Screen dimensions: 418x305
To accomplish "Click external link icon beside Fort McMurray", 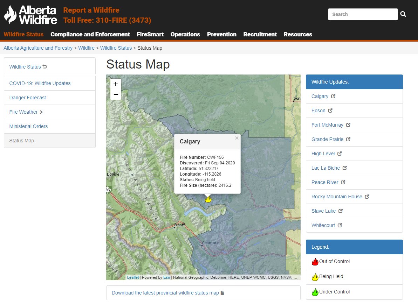I will click(x=348, y=125).
